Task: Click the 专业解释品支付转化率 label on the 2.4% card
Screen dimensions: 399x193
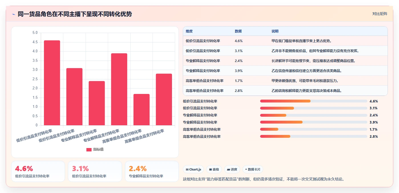Action: point(146,176)
